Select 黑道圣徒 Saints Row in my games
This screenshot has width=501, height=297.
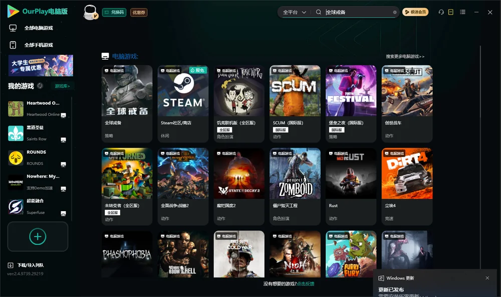coord(38,133)
